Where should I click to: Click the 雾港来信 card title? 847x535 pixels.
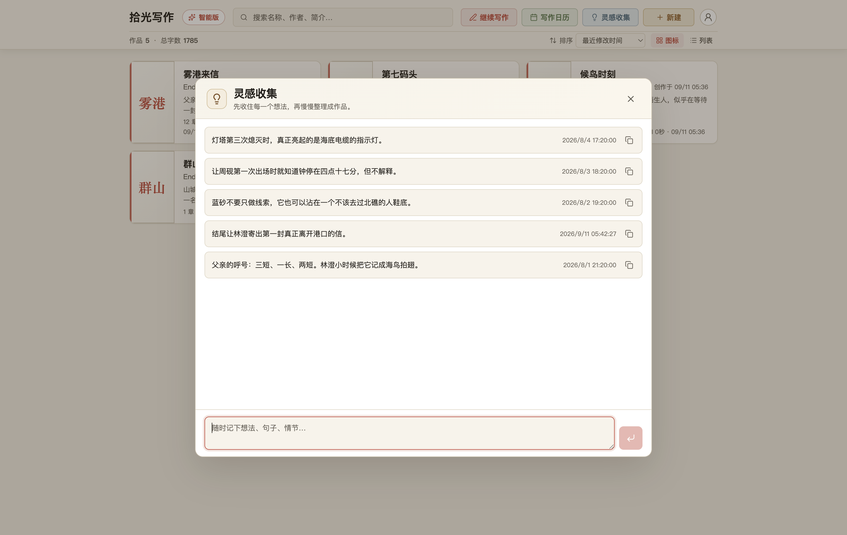coord(201,74)
